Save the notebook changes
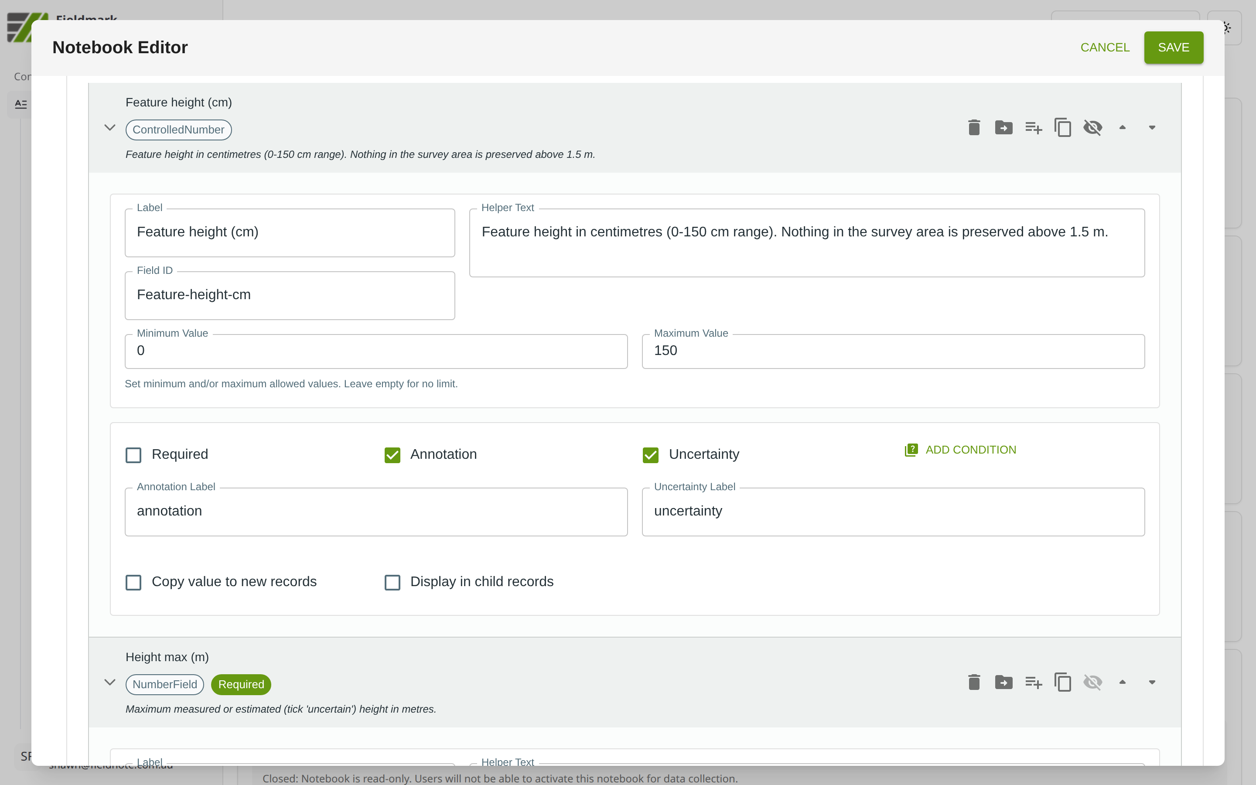1256x785 pixels. point(1173,48)
